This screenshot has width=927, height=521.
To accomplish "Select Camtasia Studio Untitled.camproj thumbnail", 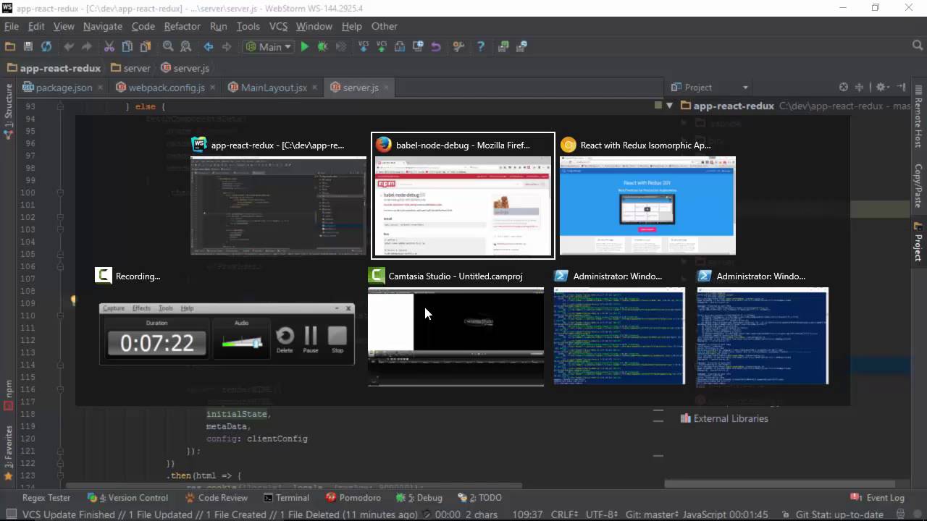I will pyautogui.click(x=456, y=327).
